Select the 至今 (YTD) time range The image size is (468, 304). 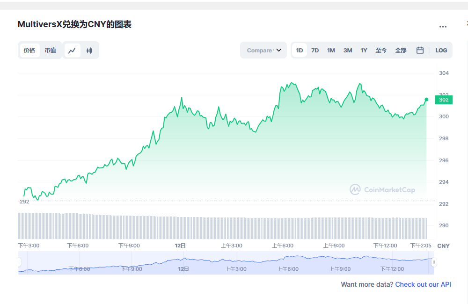381,50
